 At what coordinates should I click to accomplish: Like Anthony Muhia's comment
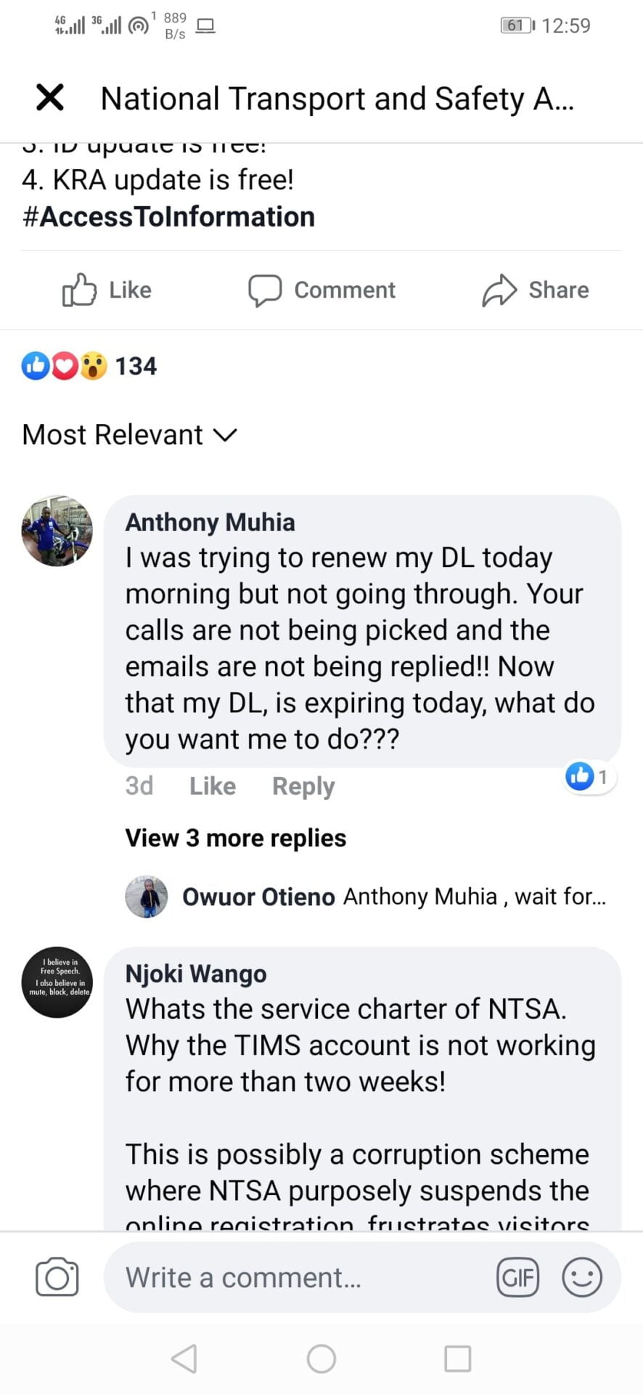tap(212, 786)
